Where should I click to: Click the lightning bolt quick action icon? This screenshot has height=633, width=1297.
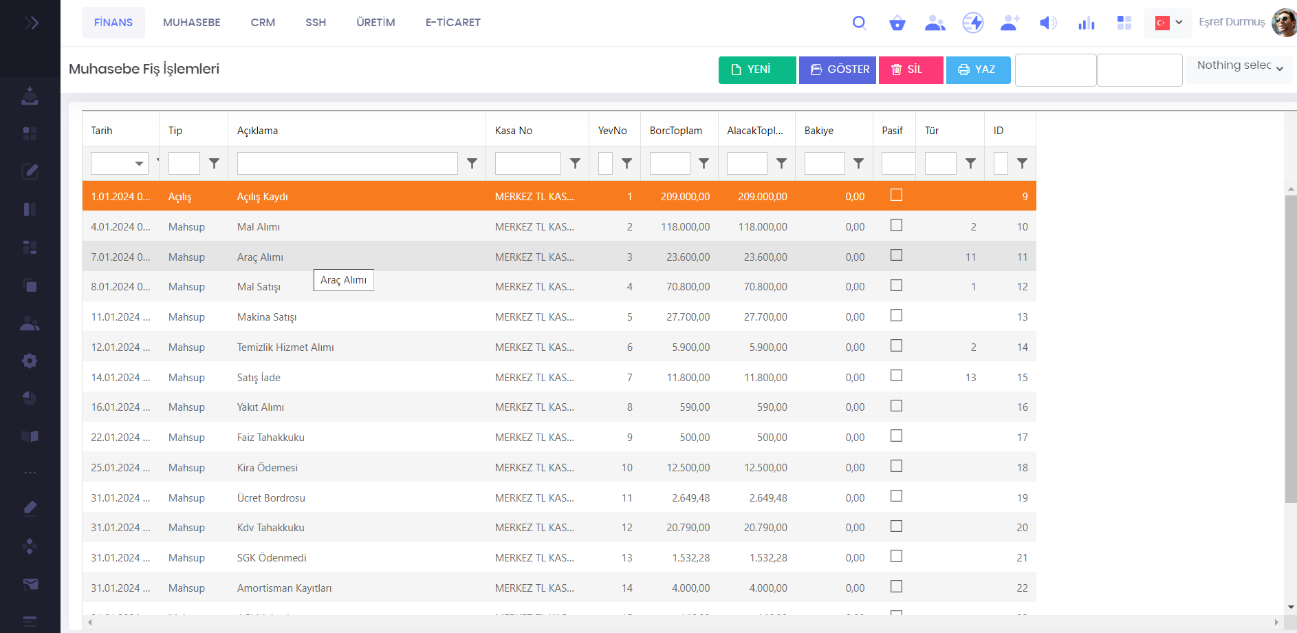coord(972,23)
